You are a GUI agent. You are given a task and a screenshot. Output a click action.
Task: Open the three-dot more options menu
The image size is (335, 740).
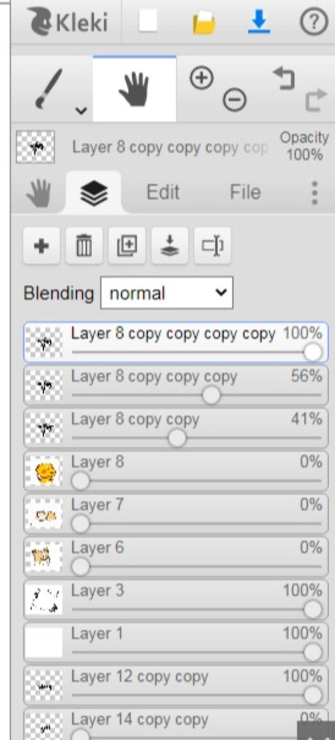click(x=314, y=193)
